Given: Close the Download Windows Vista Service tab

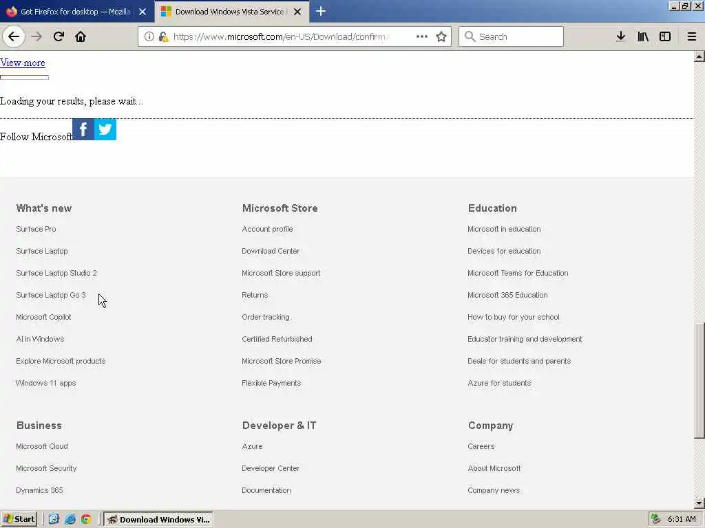Looking at the screenshot, I should point(297,12).
